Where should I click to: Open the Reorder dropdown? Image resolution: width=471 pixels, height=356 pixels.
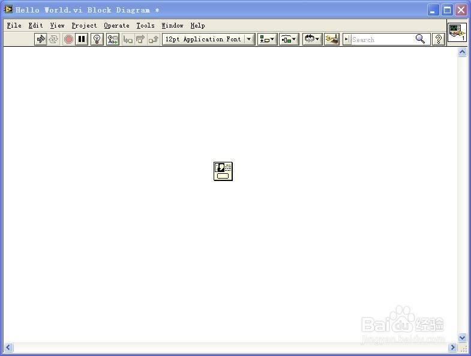312,40
